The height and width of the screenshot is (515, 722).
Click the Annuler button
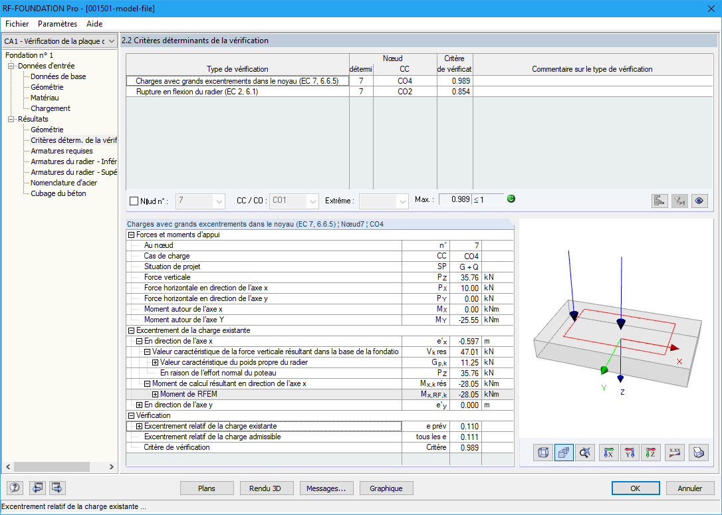[690, 488]
